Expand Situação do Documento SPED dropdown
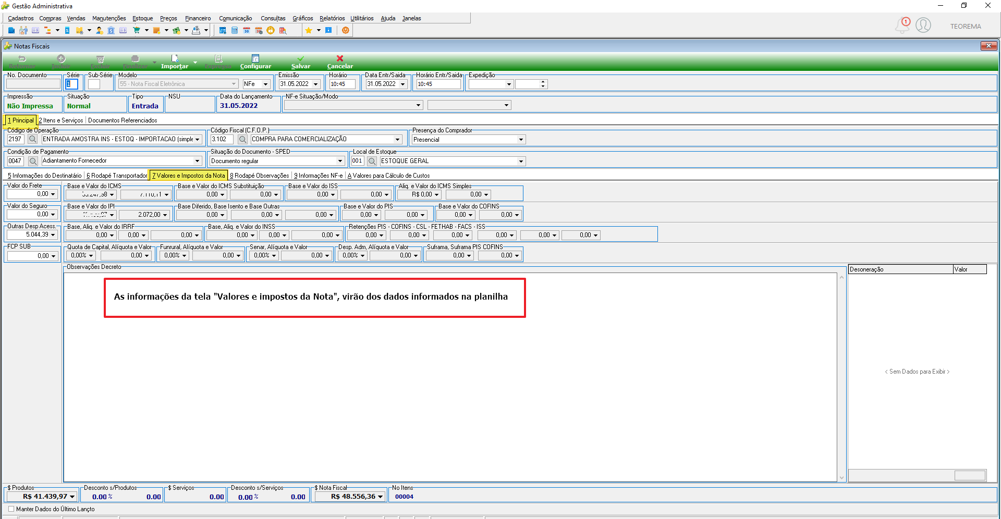 pyautogui.click(x=340, y=161)
